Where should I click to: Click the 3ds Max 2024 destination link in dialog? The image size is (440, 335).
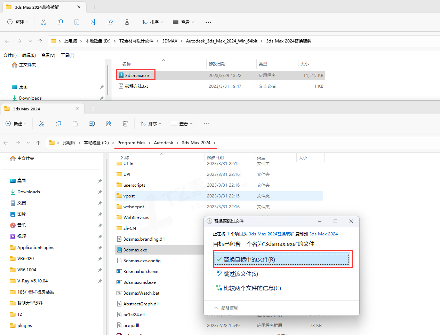tap(323, 234)
